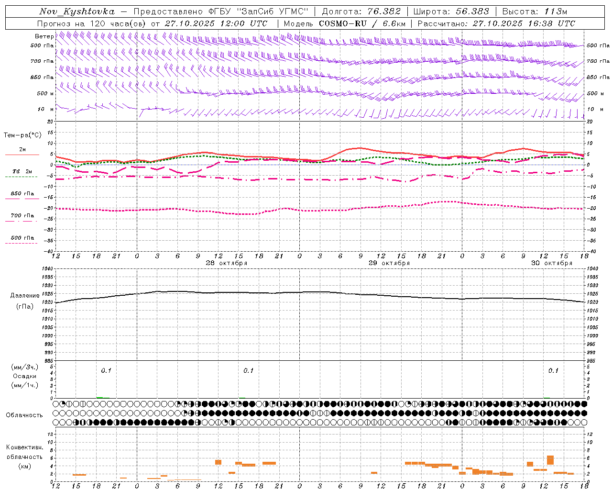Select the text Предоставлено ФГБУ "ЗапСиб УГМС"
Viewport: 612px width, 490px height.
pyautogui.click(x=221, y=11)
